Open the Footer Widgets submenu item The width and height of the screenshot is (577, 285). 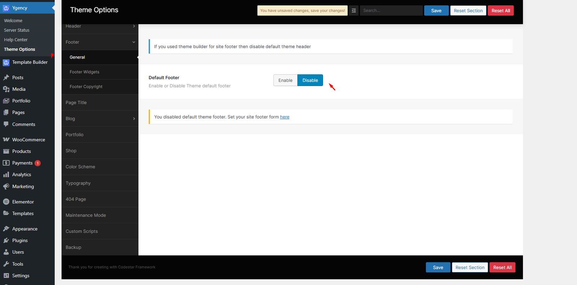pyautogui.click(x=84, y=72)
